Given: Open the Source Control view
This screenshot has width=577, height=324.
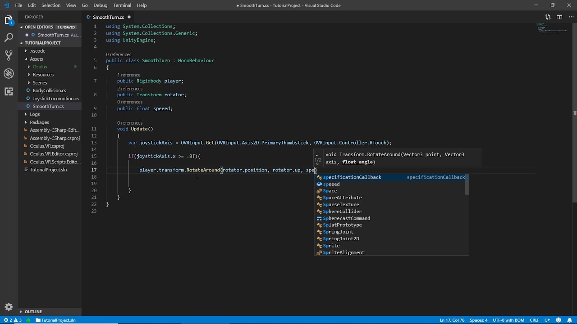Looking at the screenshot, I should [x=9, y=55].
